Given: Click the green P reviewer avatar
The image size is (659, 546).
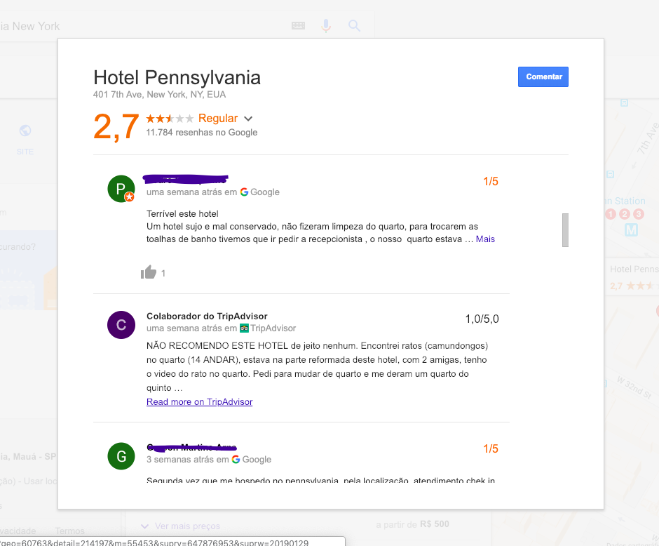Looking at the screenshot, I should pos(121,189).
